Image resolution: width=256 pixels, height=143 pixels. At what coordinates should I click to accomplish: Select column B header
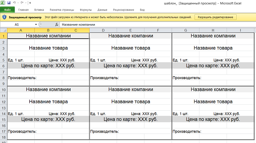48,30
